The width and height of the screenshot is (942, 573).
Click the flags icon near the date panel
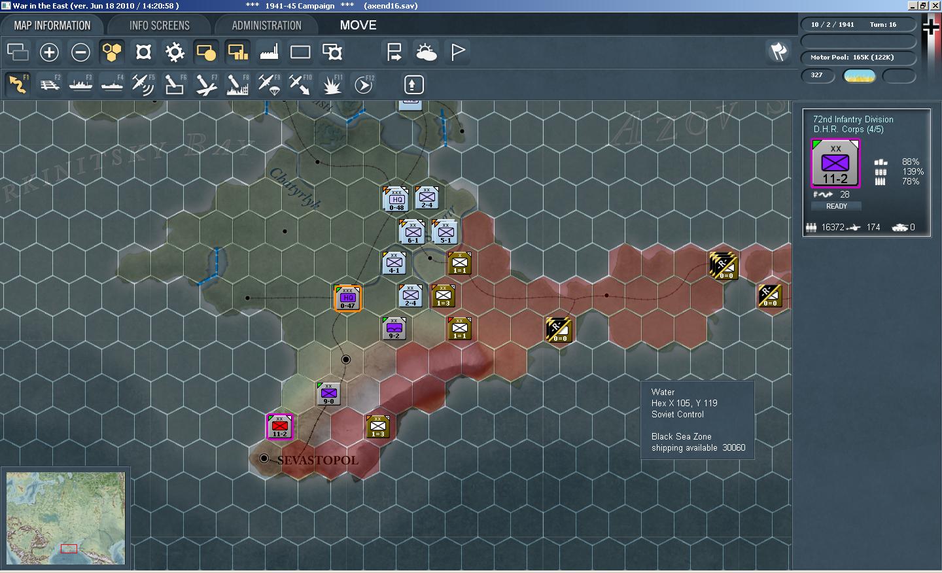[778, 52]
